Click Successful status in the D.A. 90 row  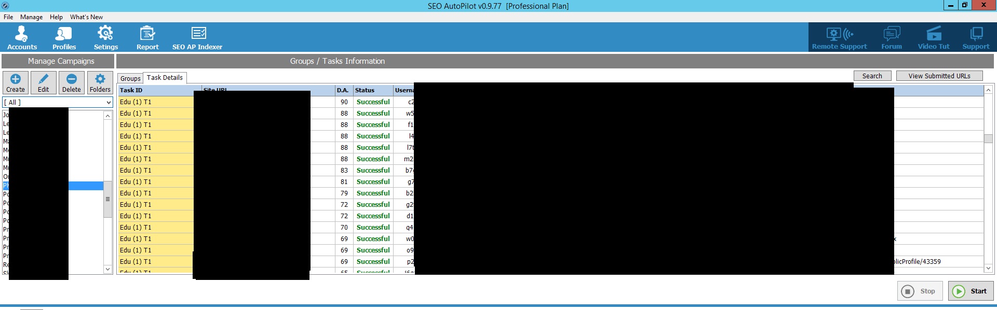pyautogui.click(x=373, y=102)
